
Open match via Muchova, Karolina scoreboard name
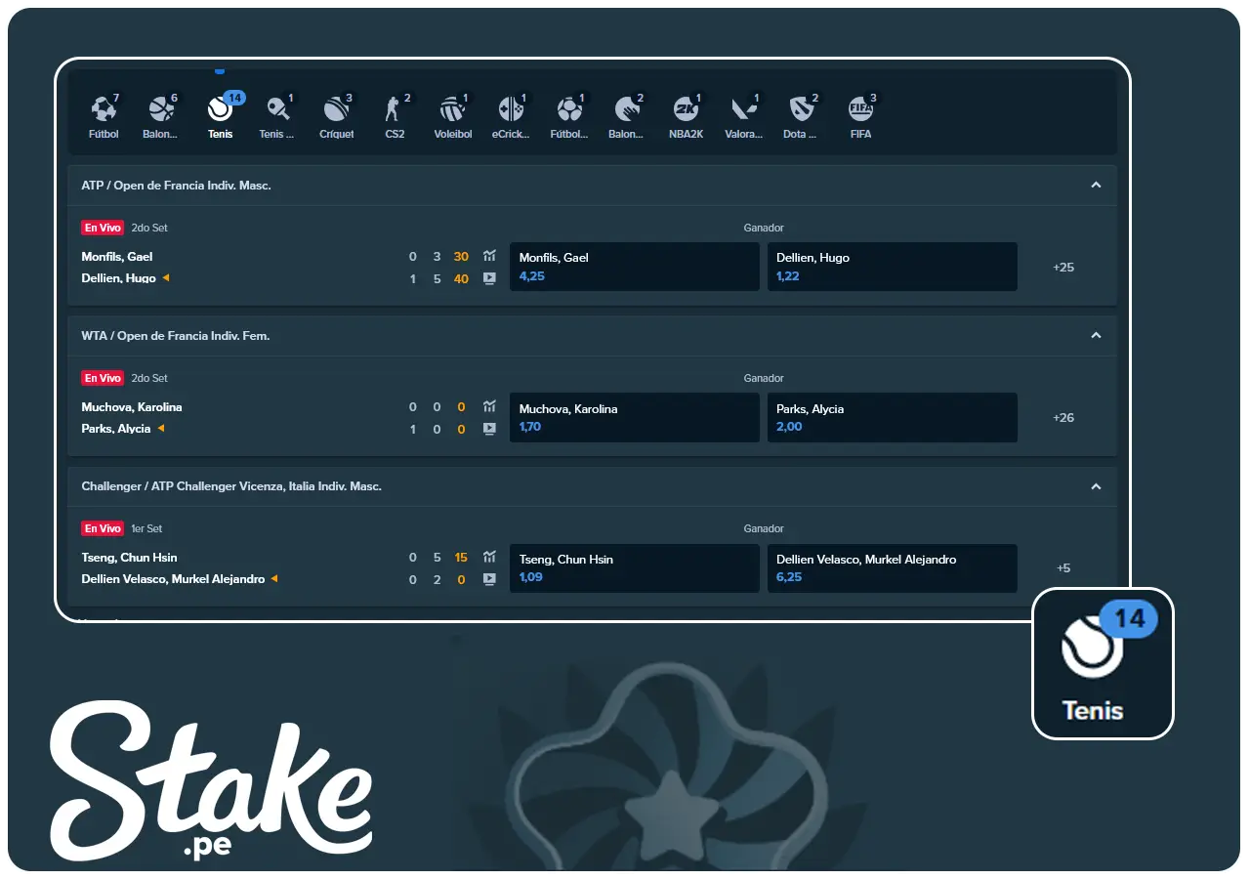click(x=132, y=407)
